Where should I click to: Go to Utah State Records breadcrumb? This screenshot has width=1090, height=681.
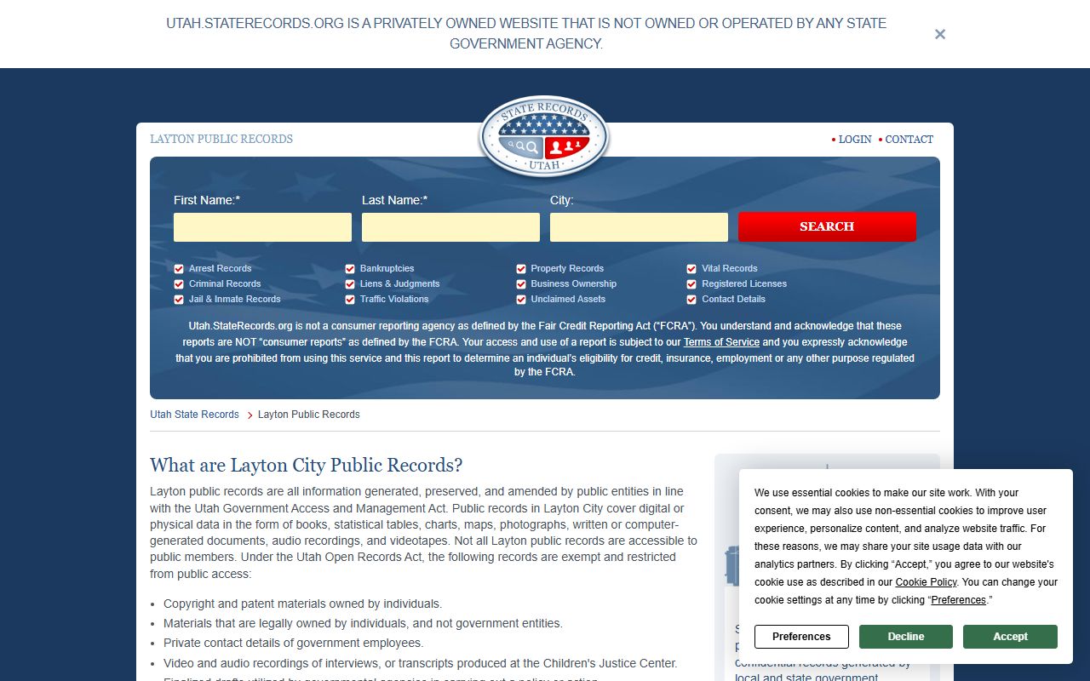click(194, 415)
